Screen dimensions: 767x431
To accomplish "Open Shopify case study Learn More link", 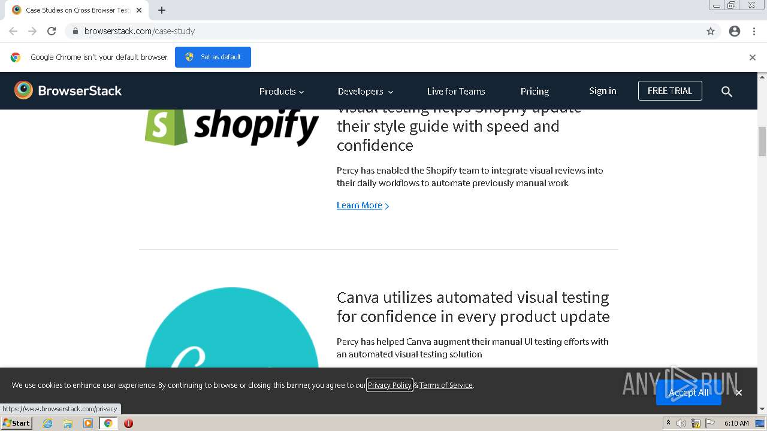I will click(363, 205).
